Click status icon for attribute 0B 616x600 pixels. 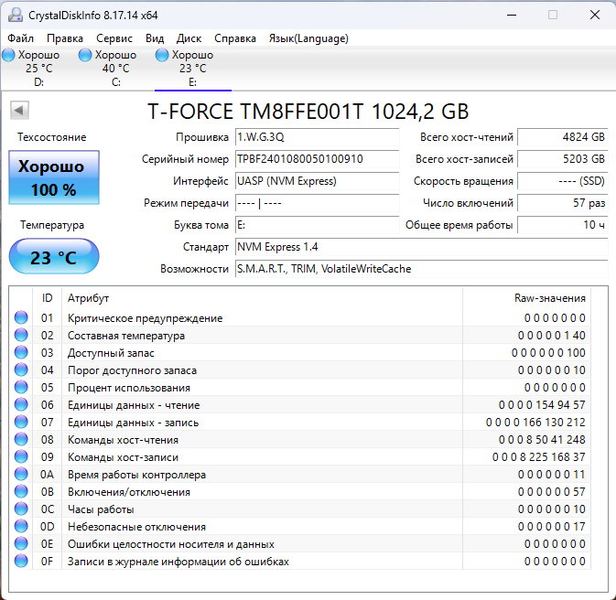tap(21, 491)
